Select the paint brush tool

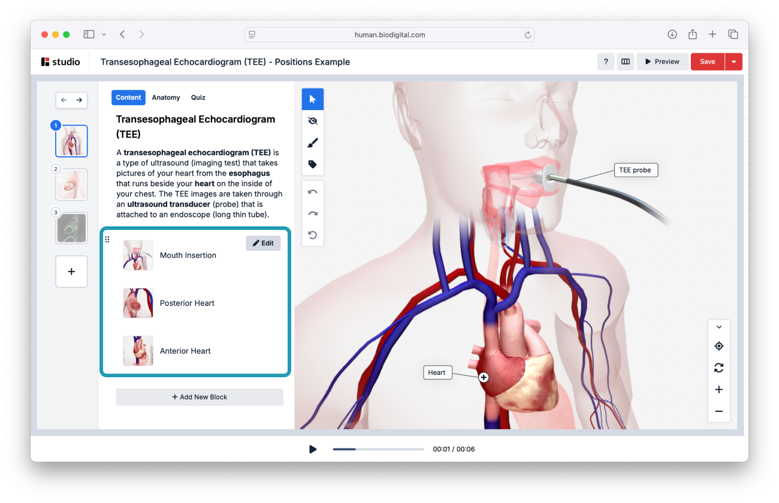[x=312, y=143]
